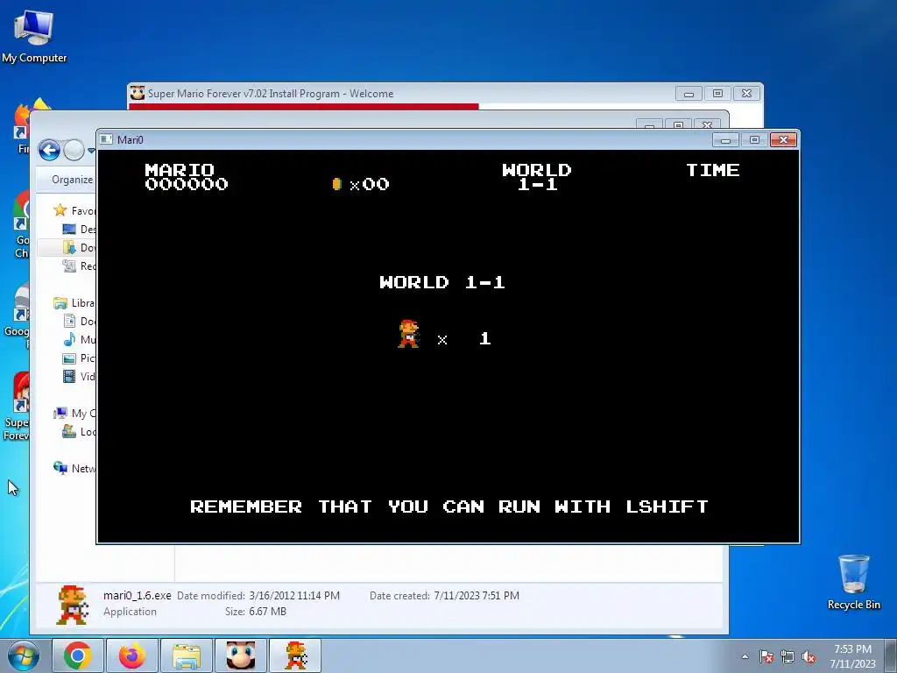Select My Computer in the navigation pane
This screenshot has width=897, height=673.
click(x=74, y=414)
